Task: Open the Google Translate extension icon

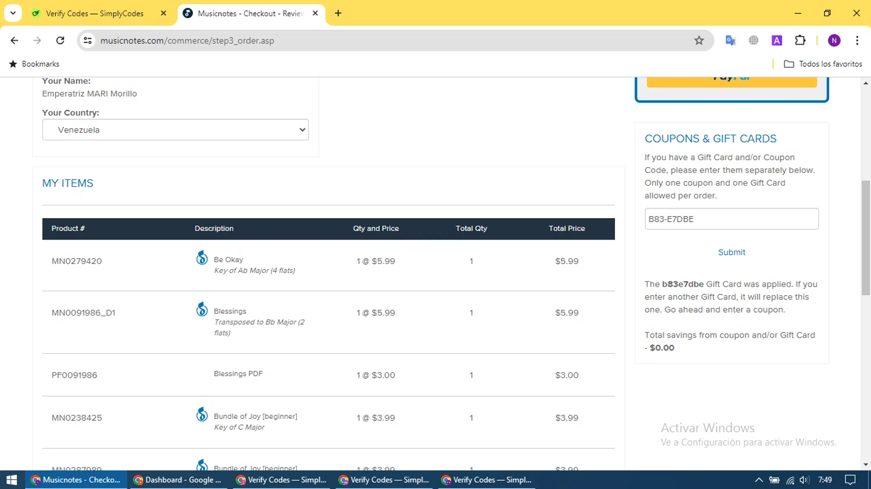Action: tap(730, 41)
